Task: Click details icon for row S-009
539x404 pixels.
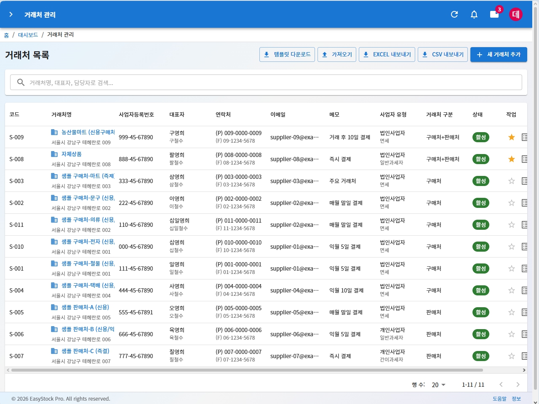Action: [524, 137]
